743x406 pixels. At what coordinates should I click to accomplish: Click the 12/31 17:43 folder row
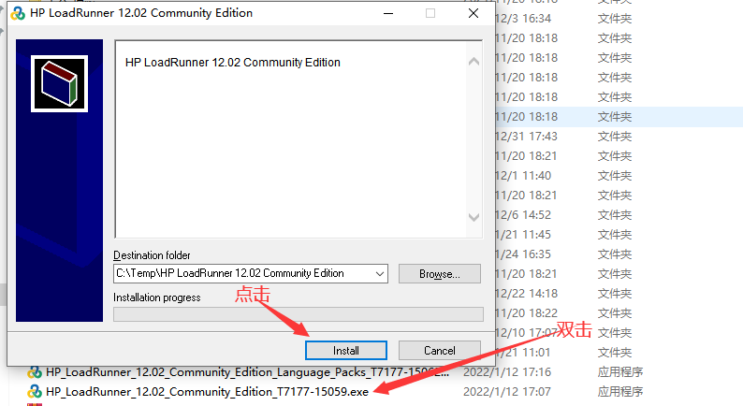(x=619, y=137)
